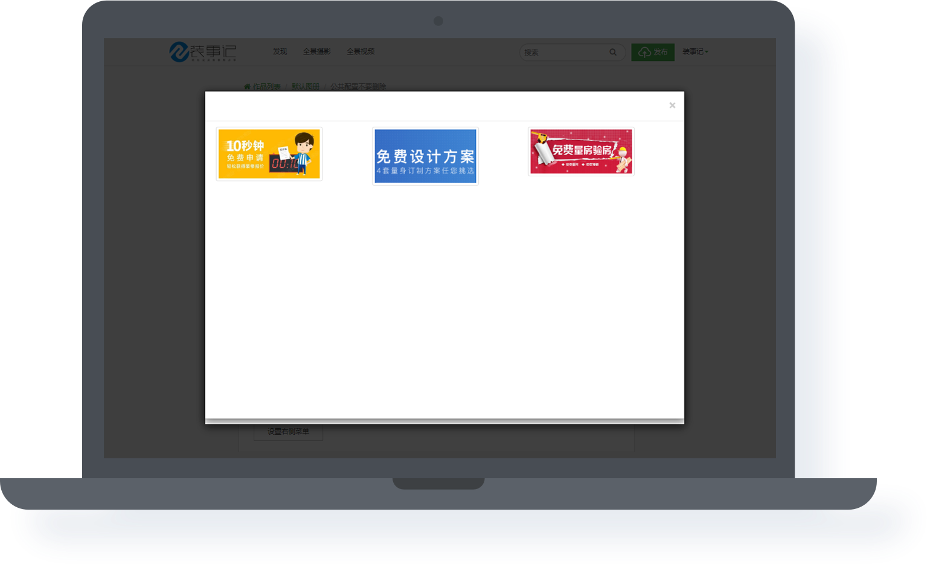Expand the 装事记 account dropdown

point(695,52)
